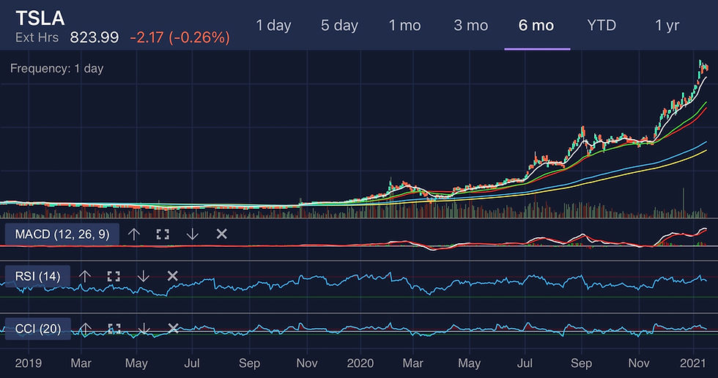This screenshot has height=378, width=718.
Task: Click the -2.17 (-0.26%) price change
Action: 180,37
